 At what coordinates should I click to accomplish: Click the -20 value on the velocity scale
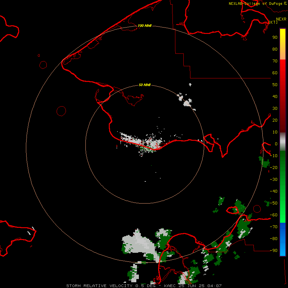click(274, 167)
